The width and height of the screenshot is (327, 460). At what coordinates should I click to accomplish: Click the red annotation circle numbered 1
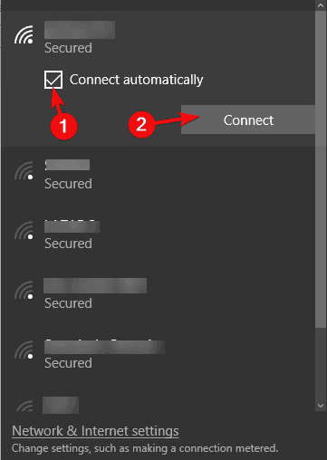click(63, 126)
